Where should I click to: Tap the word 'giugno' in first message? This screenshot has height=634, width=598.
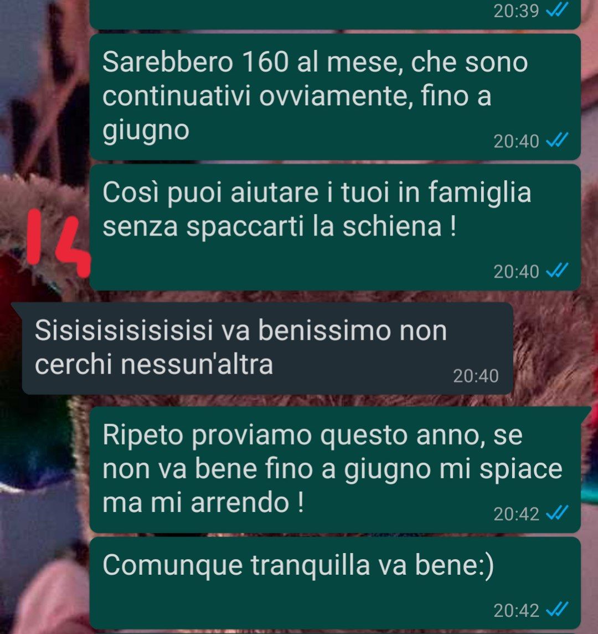coord(146,131)
